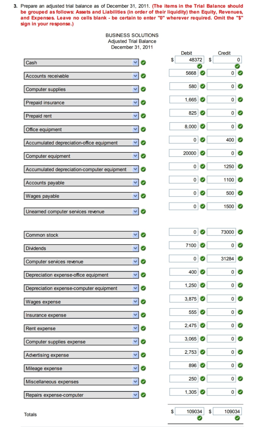The image size is (266, 427).
Task: Click checkmark beside Repairs expense-computer dropdown
Action: [143, 395]
